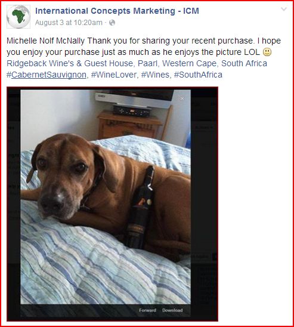Viewport: 294px width, 327px height.
Task: Open the August 3 at 10:20am timestamp
Action: tap(69, 23)
